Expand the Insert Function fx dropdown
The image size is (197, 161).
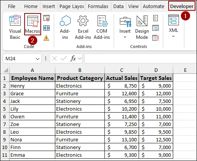tap(79, 59)
